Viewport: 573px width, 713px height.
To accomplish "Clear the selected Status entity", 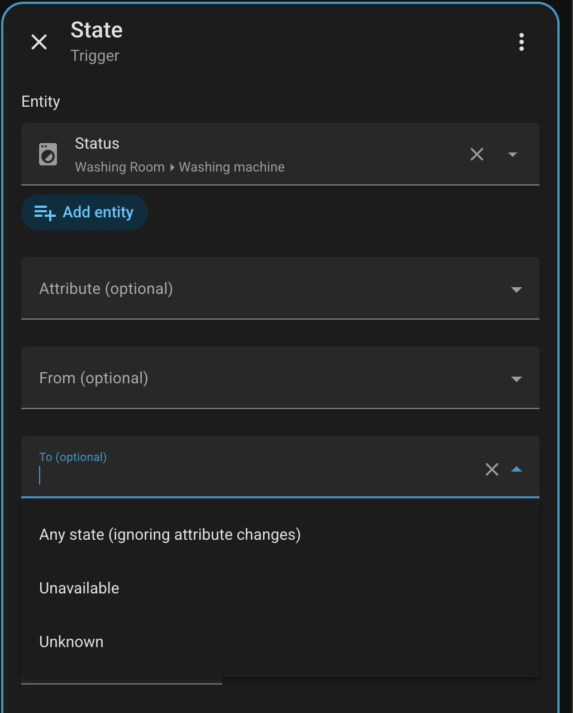I will 477,154.
